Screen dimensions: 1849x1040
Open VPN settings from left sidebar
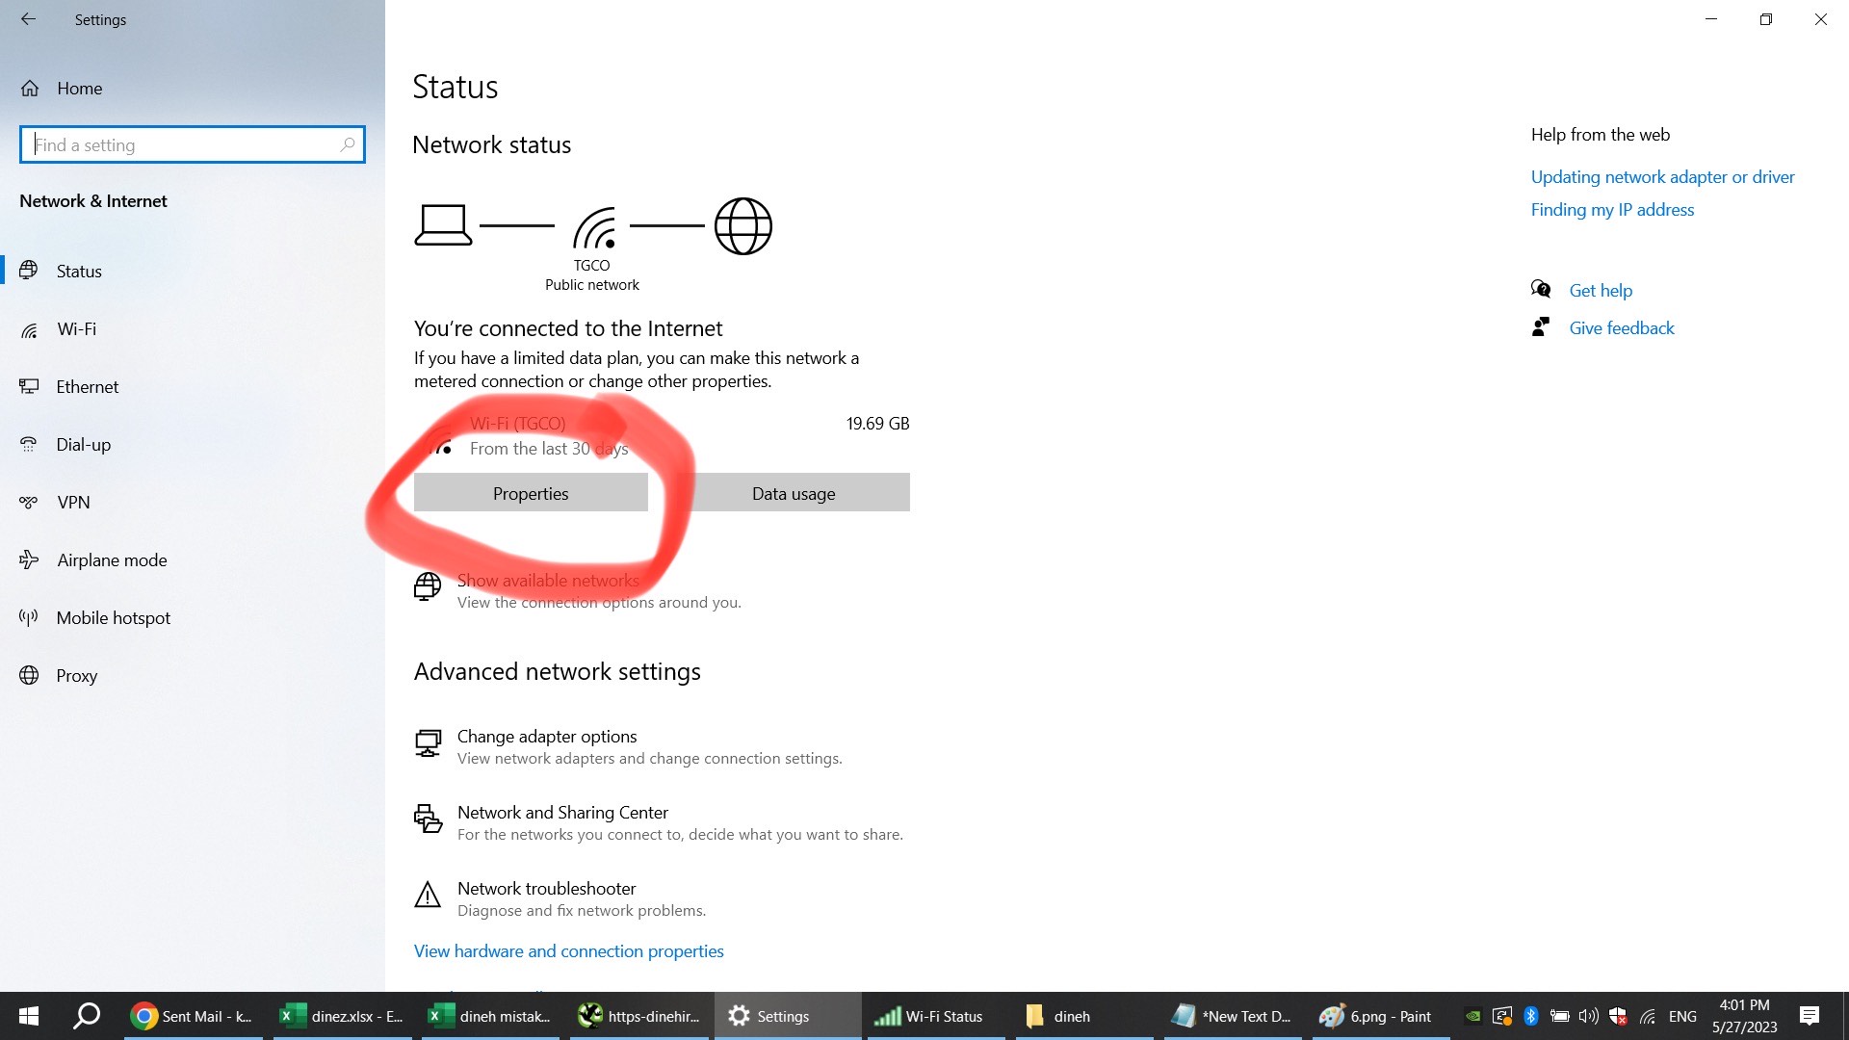pyautogui.click(x=72, y=502)
